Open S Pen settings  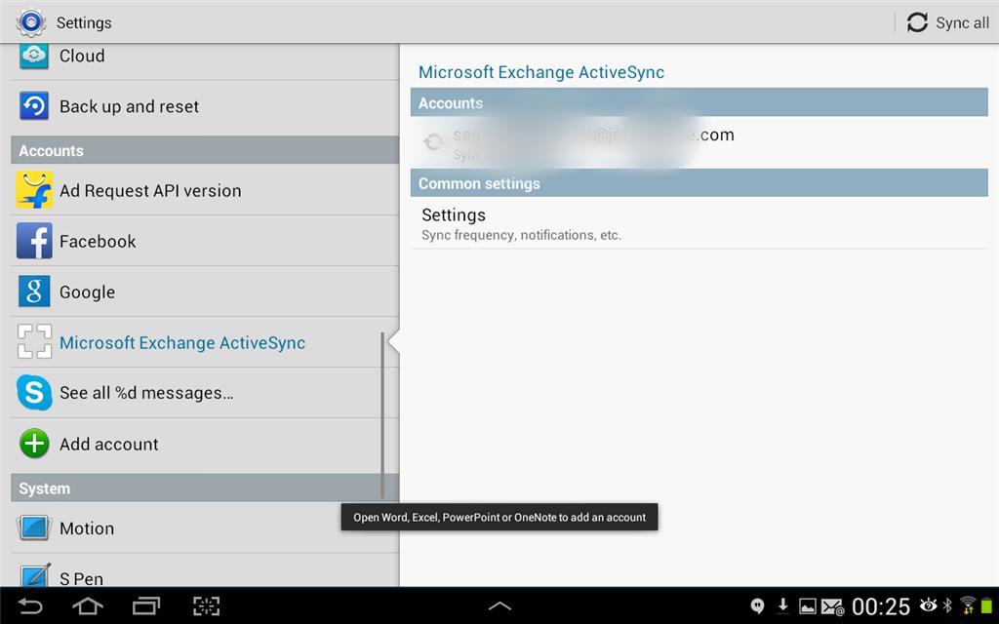point(205,570)
